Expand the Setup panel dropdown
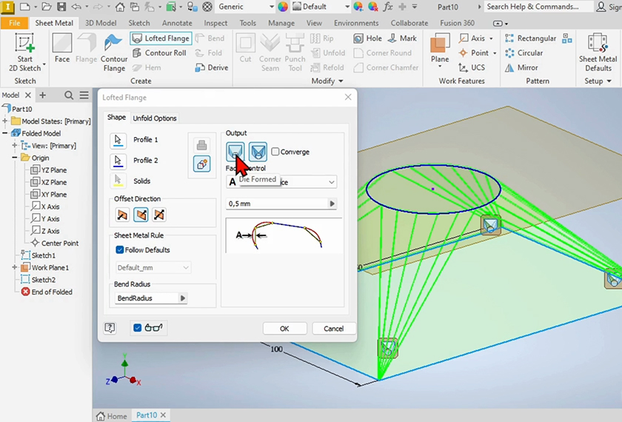622x422 pixels. tap(598, 81)
